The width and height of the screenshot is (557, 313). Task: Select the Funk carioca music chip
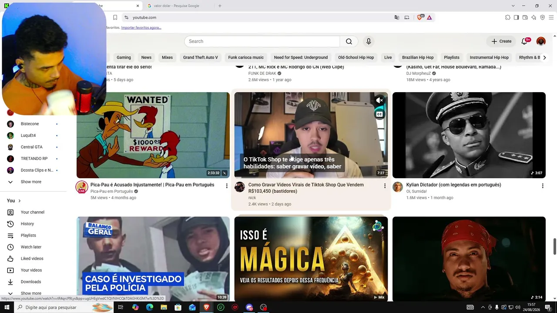click(246, 57)
